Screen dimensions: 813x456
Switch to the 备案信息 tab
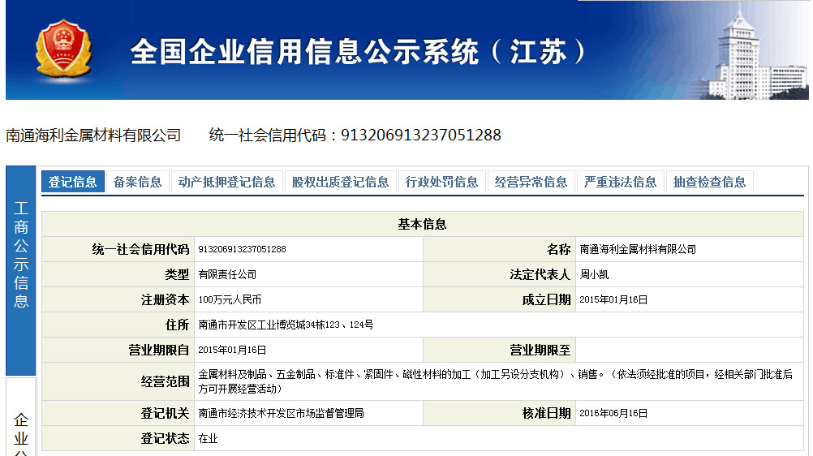[x=137, y=182]
